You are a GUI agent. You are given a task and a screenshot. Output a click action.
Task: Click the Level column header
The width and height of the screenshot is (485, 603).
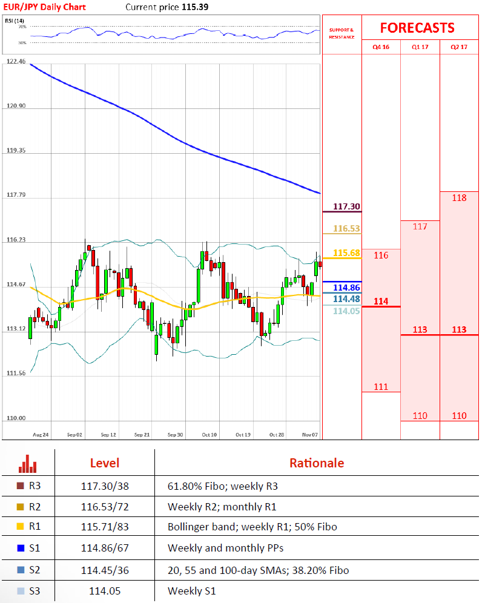[x=105, y=463]
